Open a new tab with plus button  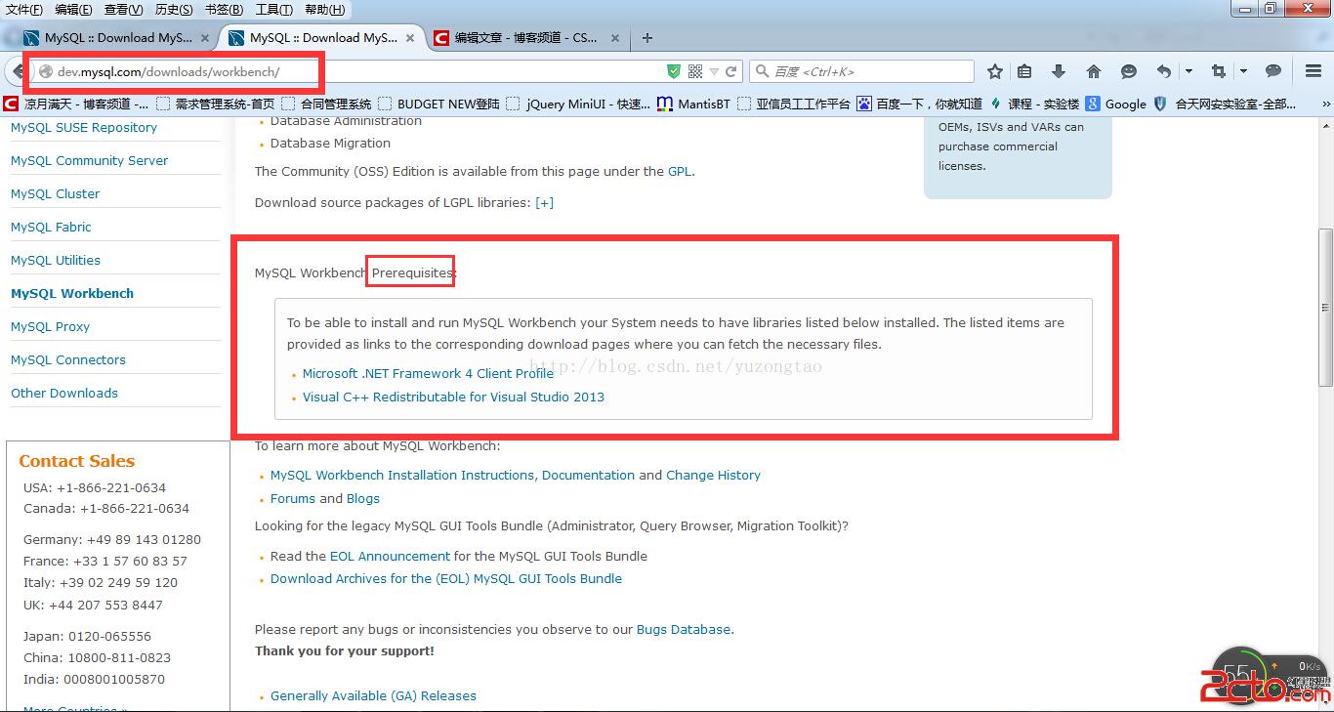point(646,38)
